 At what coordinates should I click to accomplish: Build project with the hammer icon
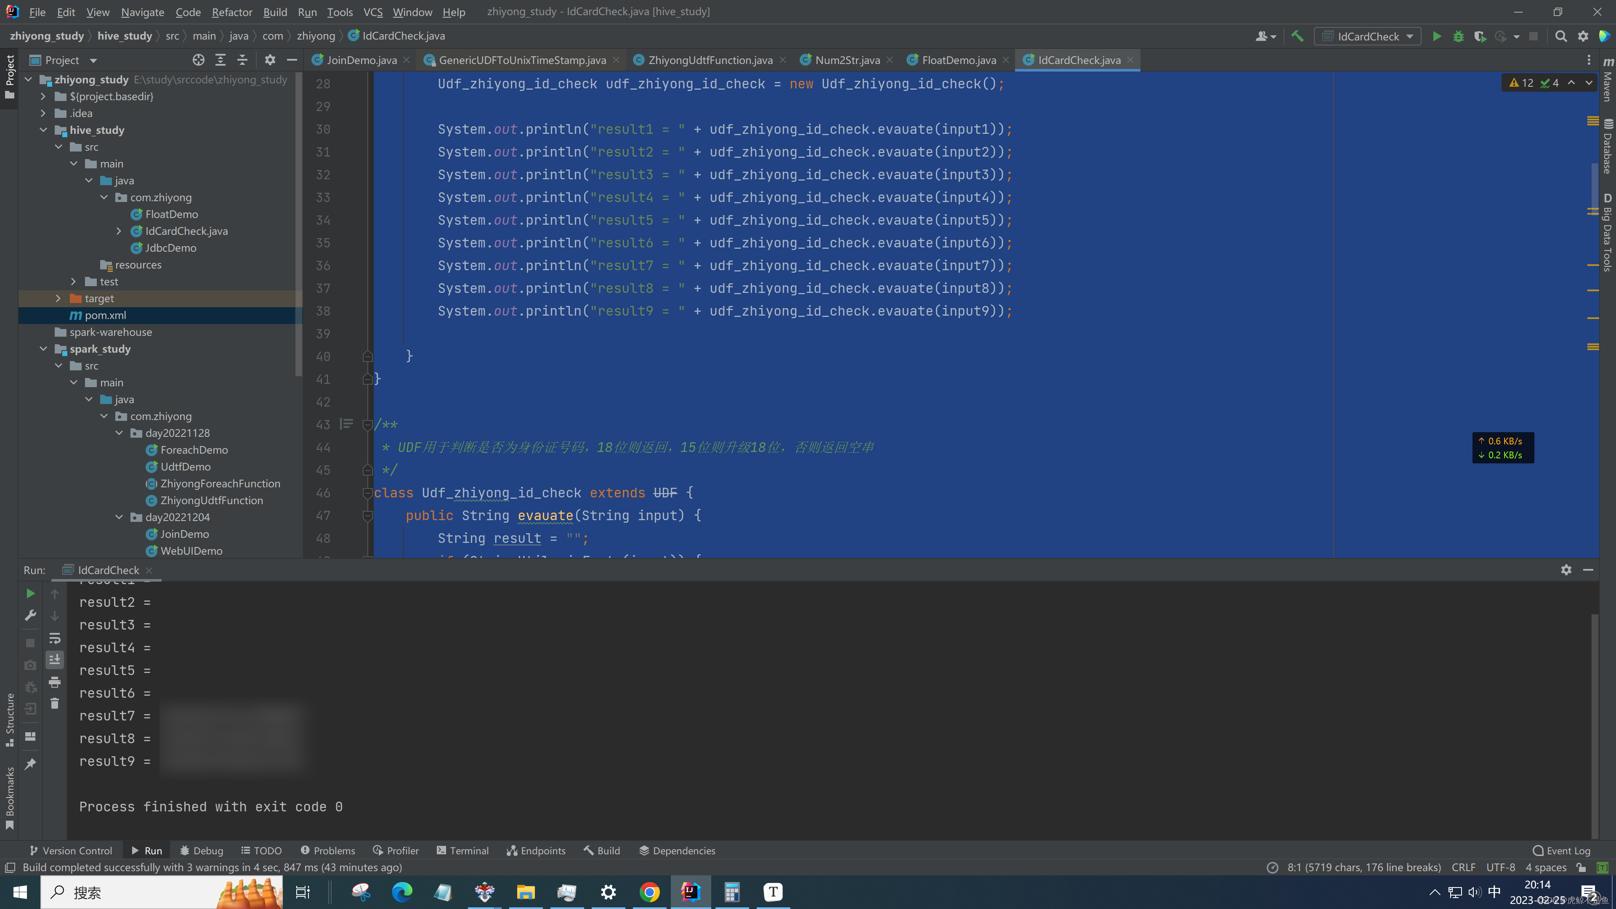(1297, 36)
